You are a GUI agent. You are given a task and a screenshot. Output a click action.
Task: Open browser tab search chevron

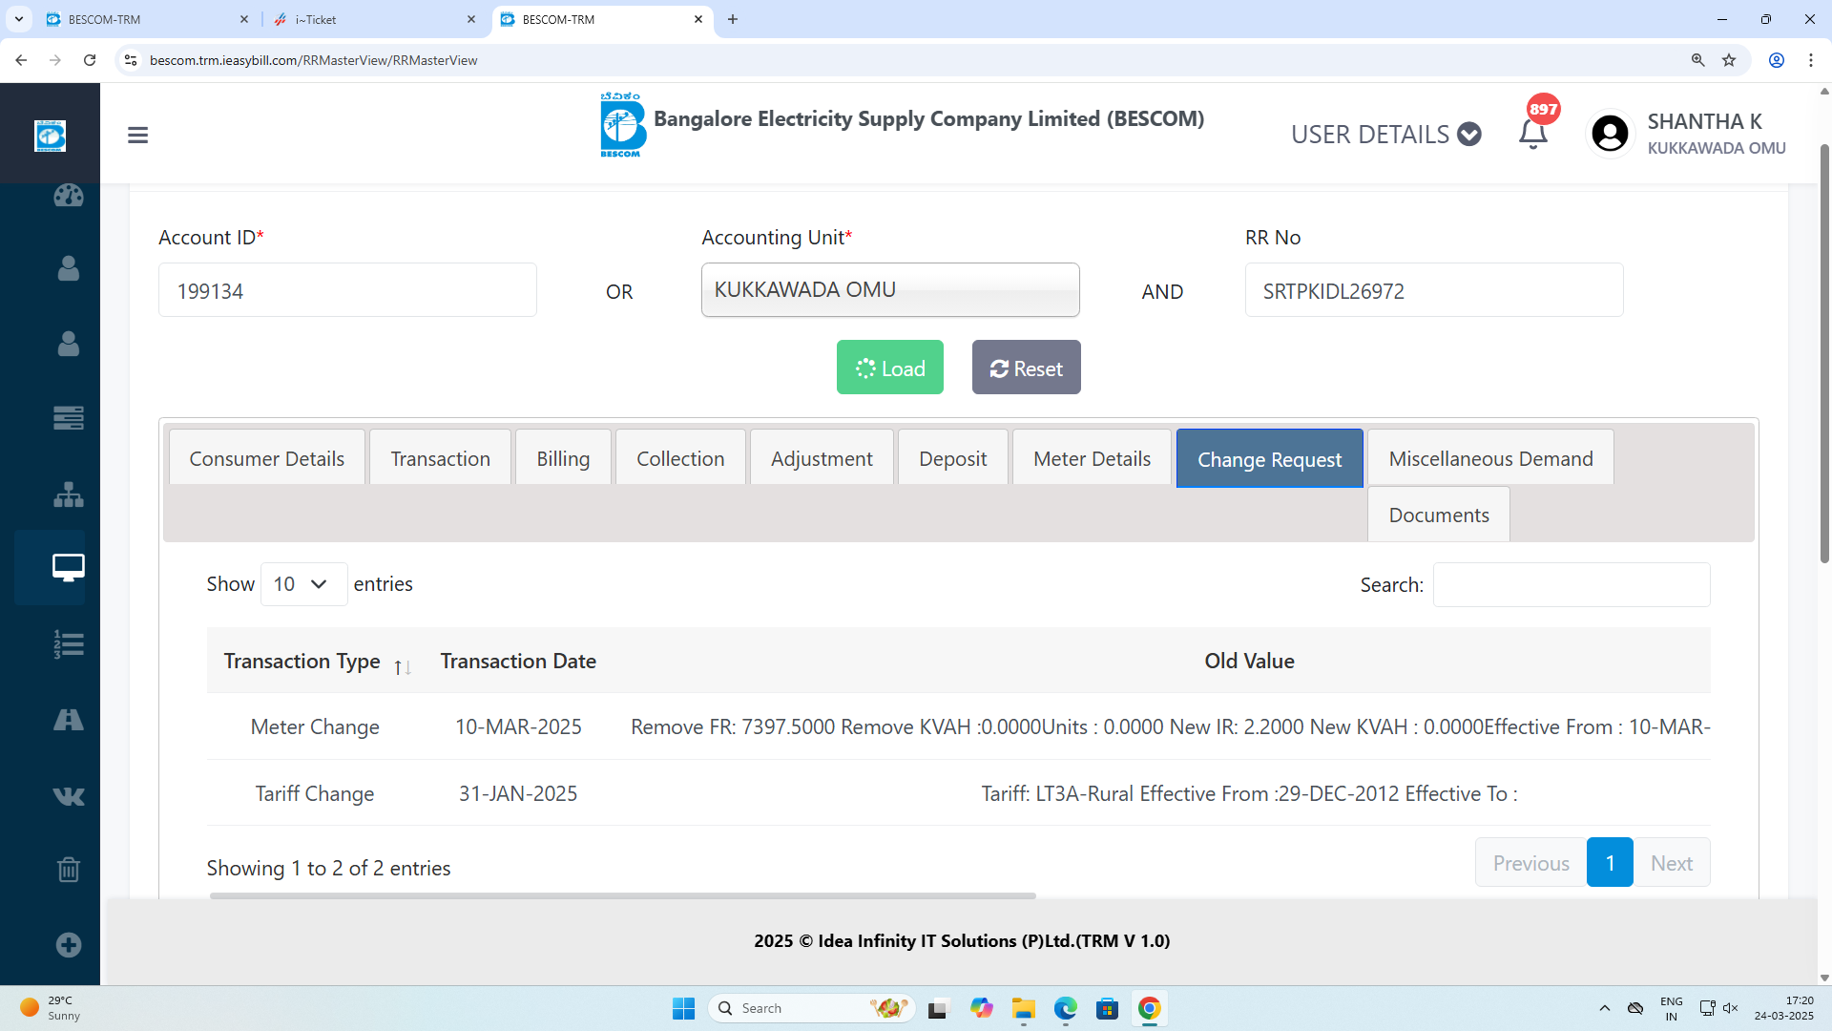tap(18, 19)
